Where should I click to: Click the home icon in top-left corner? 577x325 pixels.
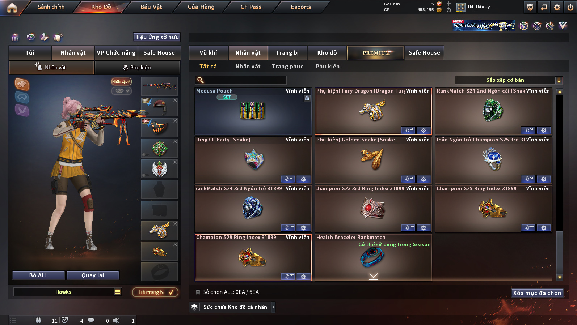12,8
